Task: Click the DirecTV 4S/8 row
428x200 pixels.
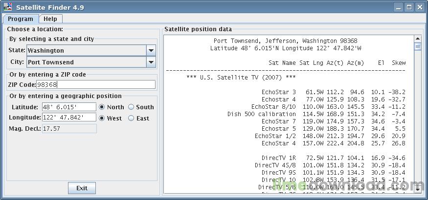Action: (x=330, y=165)
